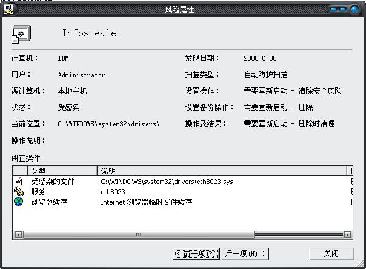Viewport: 366px width, 269px height.
Task: Select the 浏览器缓存 row text
Action: [x=49, y=202]
